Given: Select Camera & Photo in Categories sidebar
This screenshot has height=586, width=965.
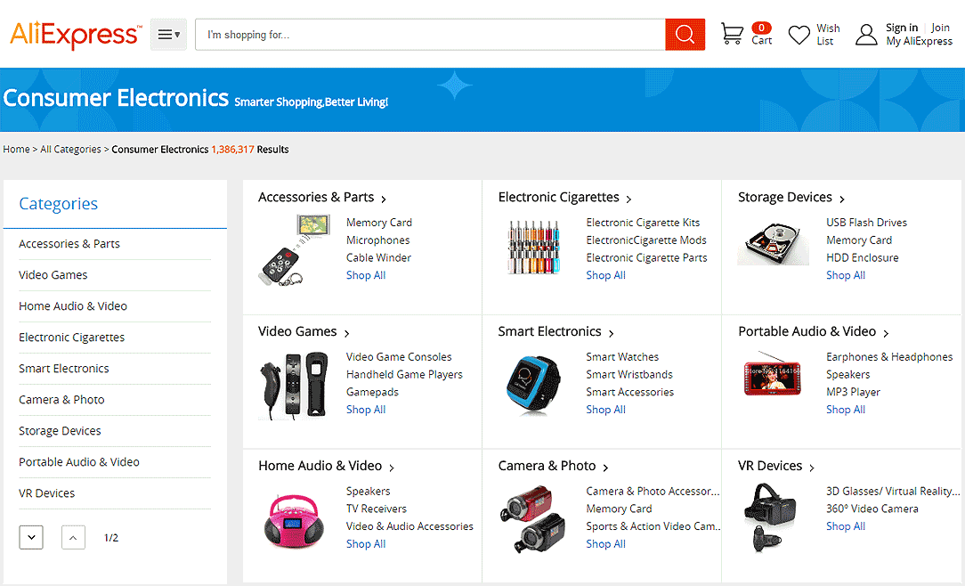Looking at the screenshot, I should pyautogui.click(x=61, y=400).
